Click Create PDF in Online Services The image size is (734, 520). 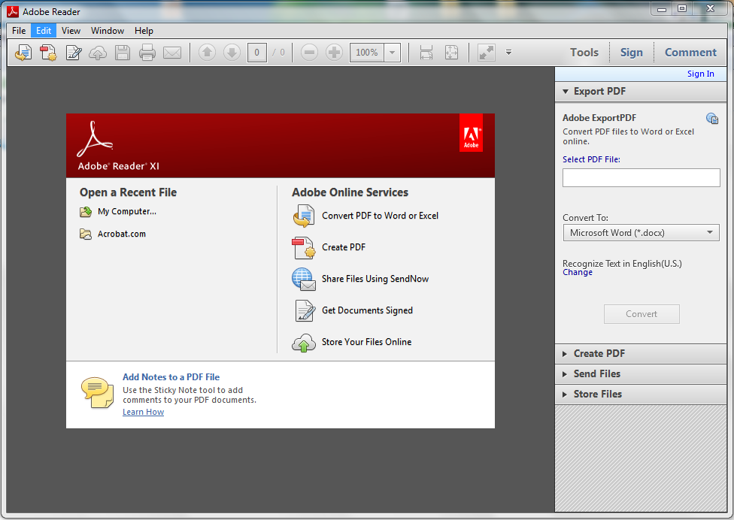coord(344,247)
